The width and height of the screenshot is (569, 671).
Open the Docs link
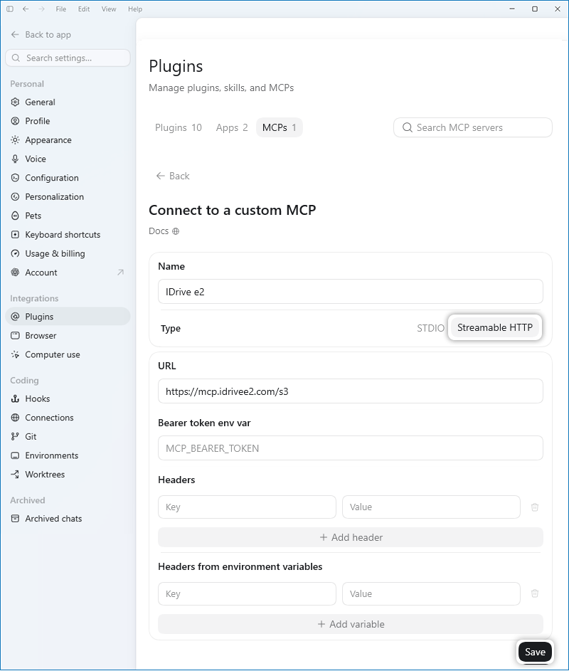(x=164, y=231)
